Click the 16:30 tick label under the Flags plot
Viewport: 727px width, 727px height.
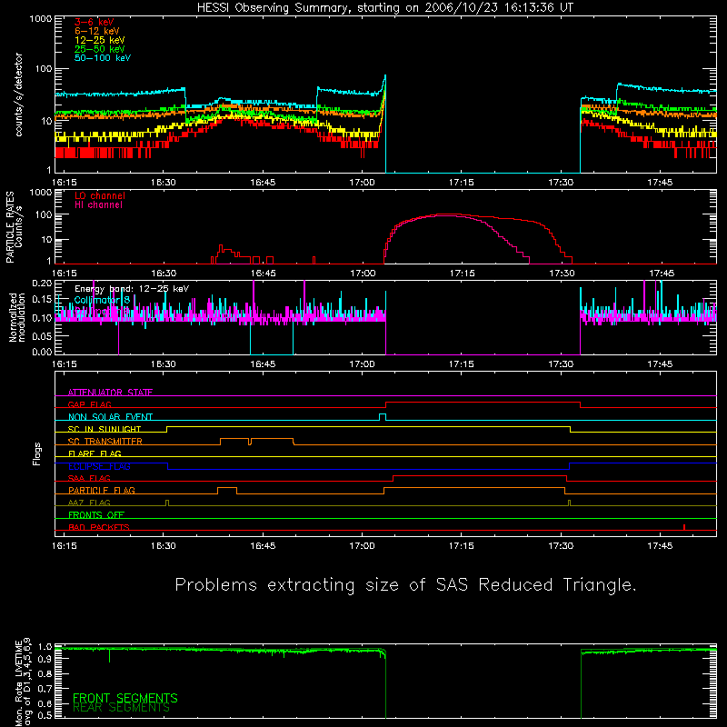coord(164,546)
